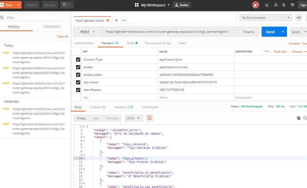
Task: Open the satellite interceptor icon
Action: coord(267,5)
